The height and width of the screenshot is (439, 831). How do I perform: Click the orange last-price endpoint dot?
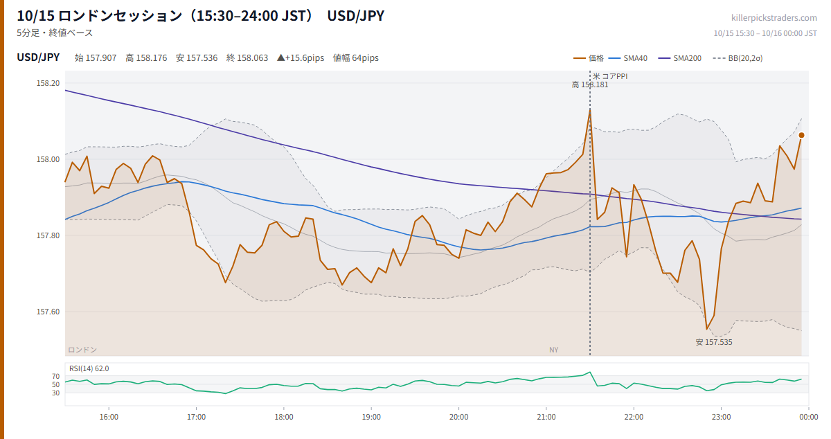(801, 135)
